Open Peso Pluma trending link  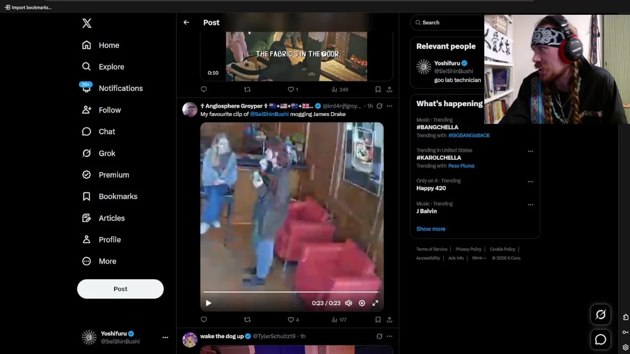pos(461,166)
